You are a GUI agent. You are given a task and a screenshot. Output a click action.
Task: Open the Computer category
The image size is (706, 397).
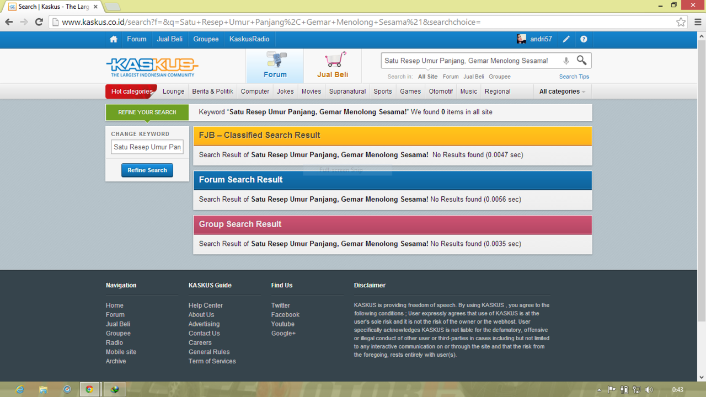pos(255,92)
